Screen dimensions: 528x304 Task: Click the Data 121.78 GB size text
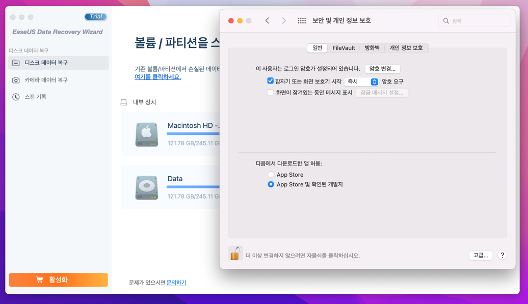[x=194, y=197]
